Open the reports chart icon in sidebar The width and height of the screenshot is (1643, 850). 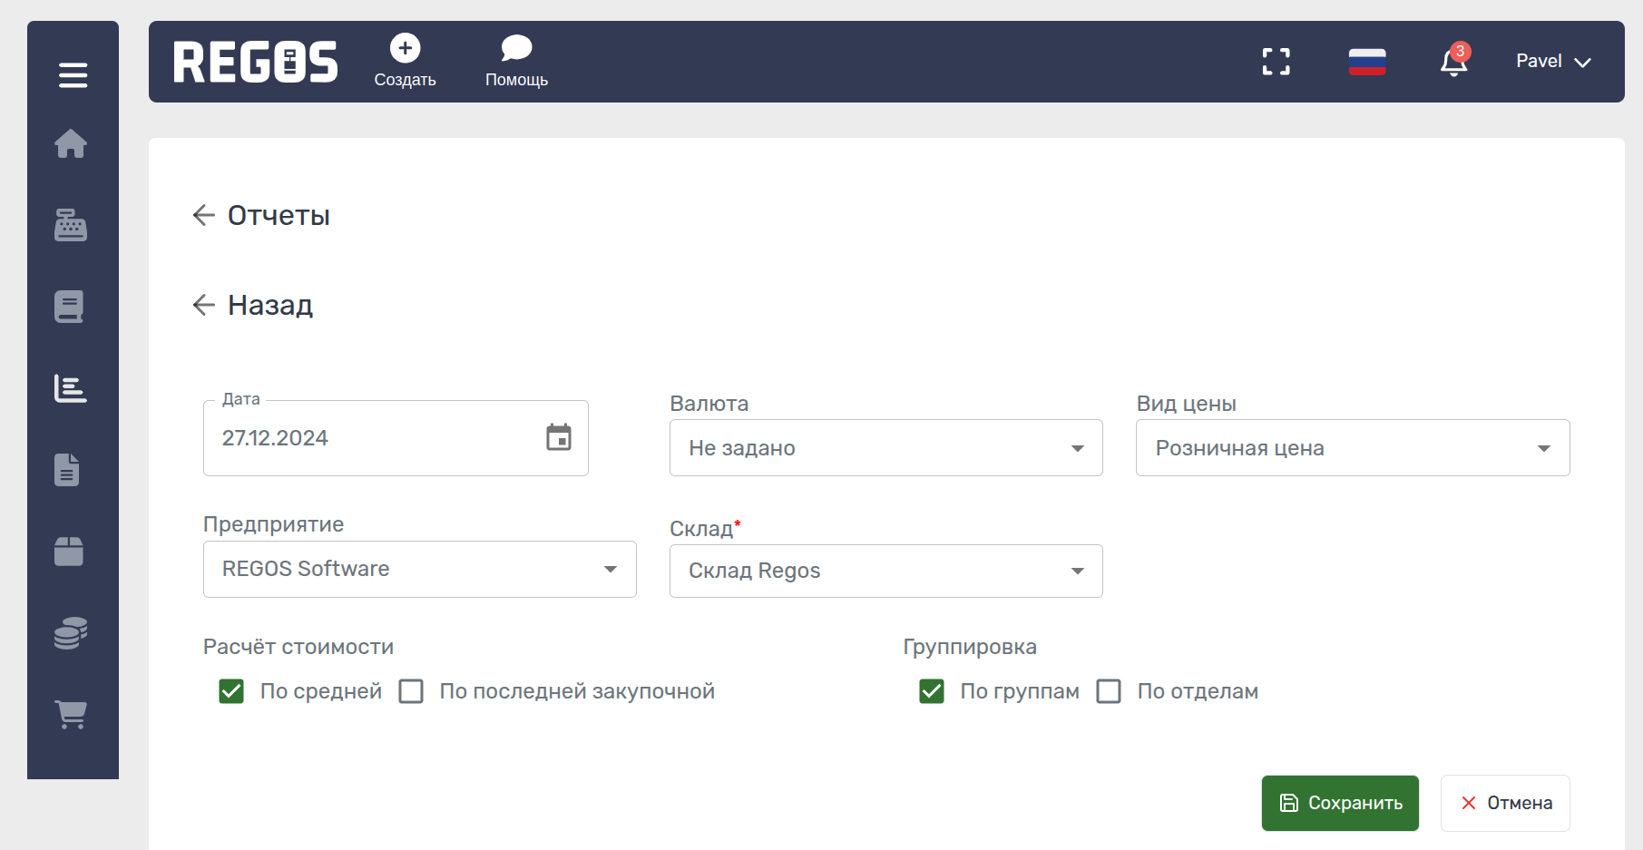[71, 388]
